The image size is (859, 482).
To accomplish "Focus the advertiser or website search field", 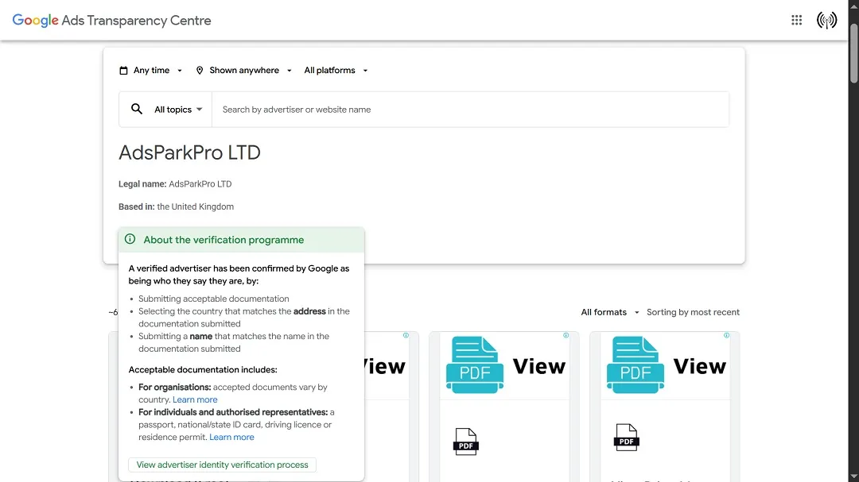I will pyautogui.click(x=470, y=110).
